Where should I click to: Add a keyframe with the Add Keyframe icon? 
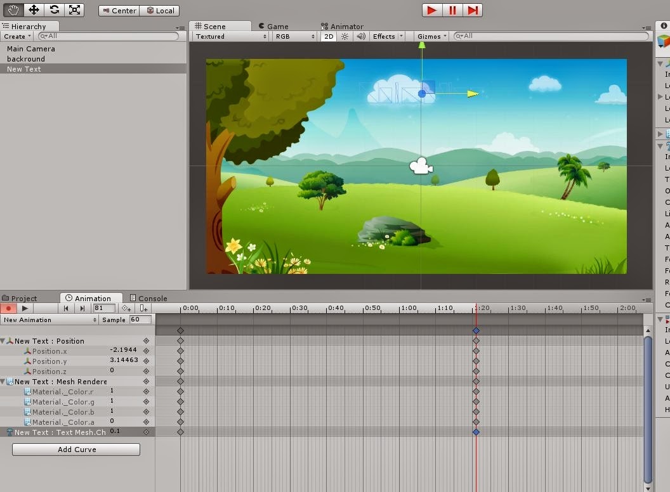[x=126, y=308]
